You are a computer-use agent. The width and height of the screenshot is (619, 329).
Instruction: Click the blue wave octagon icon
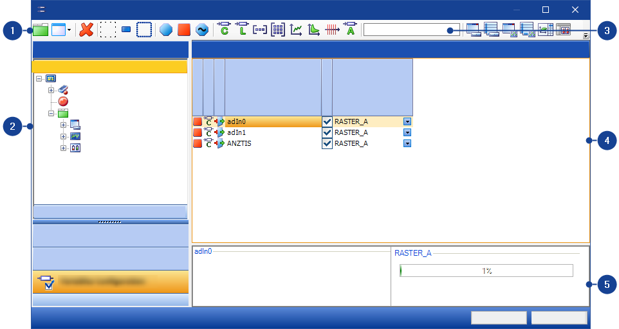(x=202, y=30)
